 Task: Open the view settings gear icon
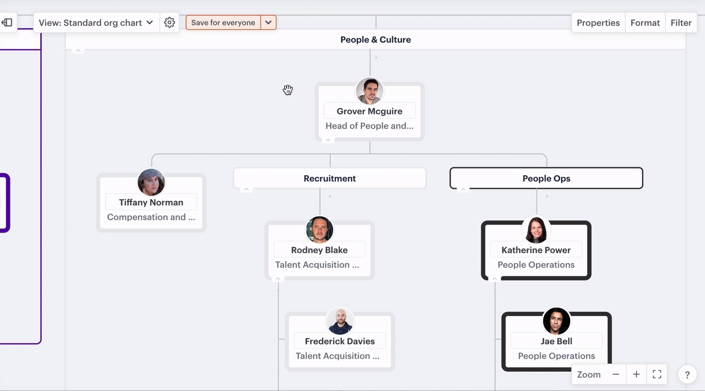pos(170,23)
